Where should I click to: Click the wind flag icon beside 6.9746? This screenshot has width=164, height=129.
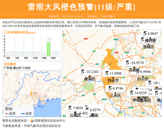(x=110, y=88)
